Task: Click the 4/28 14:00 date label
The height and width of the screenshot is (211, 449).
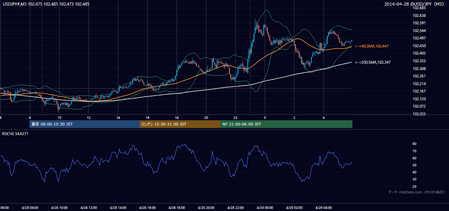Action: [118, 208]
